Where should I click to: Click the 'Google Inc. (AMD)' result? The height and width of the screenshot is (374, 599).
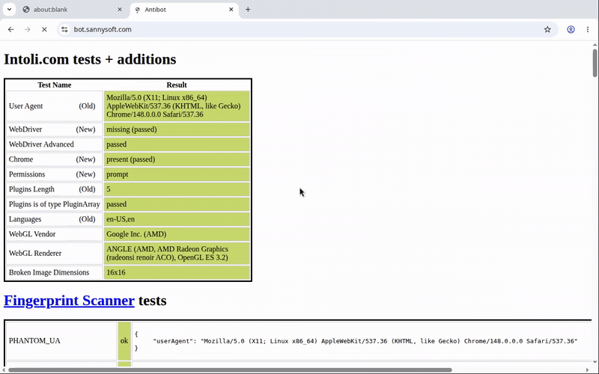pyautogui.click(x=177, y=234)
